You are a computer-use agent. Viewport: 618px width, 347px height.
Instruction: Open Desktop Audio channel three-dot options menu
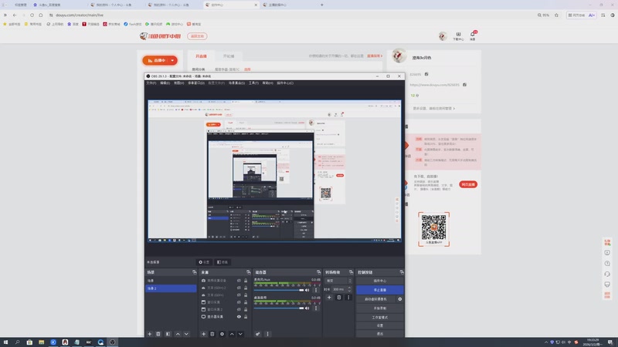point(316,308)
